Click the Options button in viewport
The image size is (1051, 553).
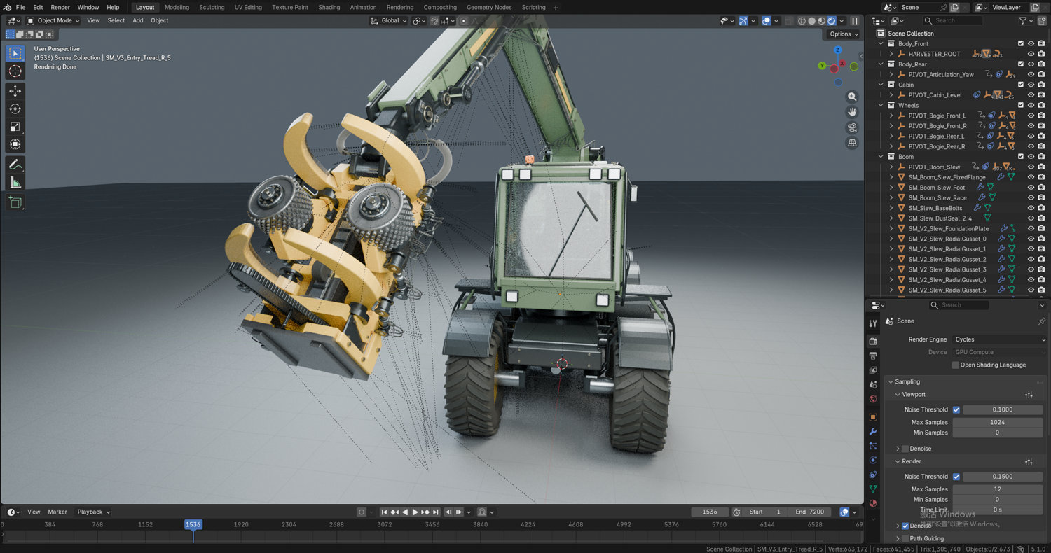click(844, 34)
